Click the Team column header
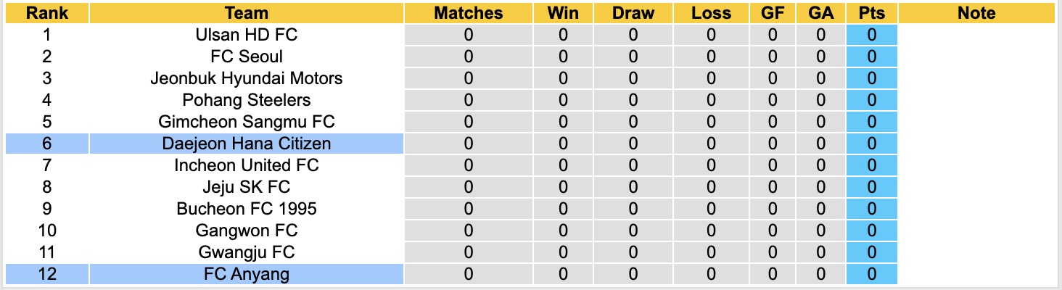 click(247, 13)
